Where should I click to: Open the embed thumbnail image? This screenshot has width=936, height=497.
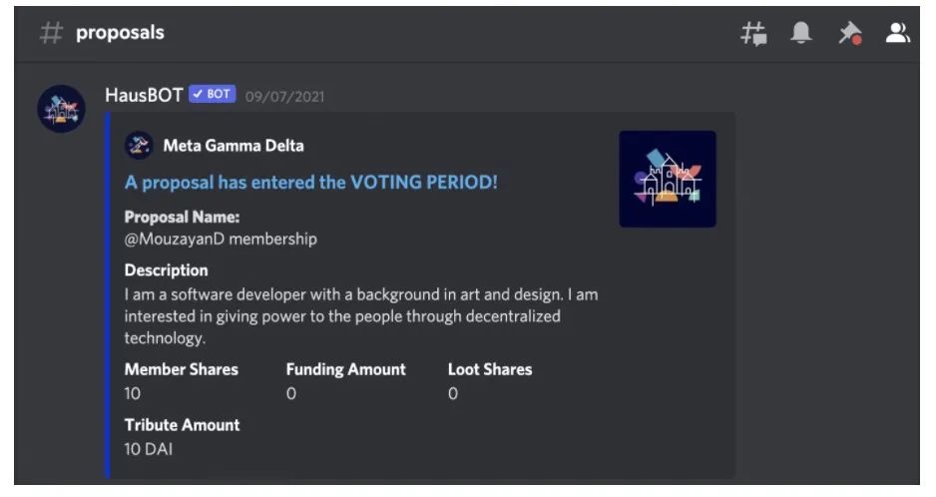(x=667, y=179)
